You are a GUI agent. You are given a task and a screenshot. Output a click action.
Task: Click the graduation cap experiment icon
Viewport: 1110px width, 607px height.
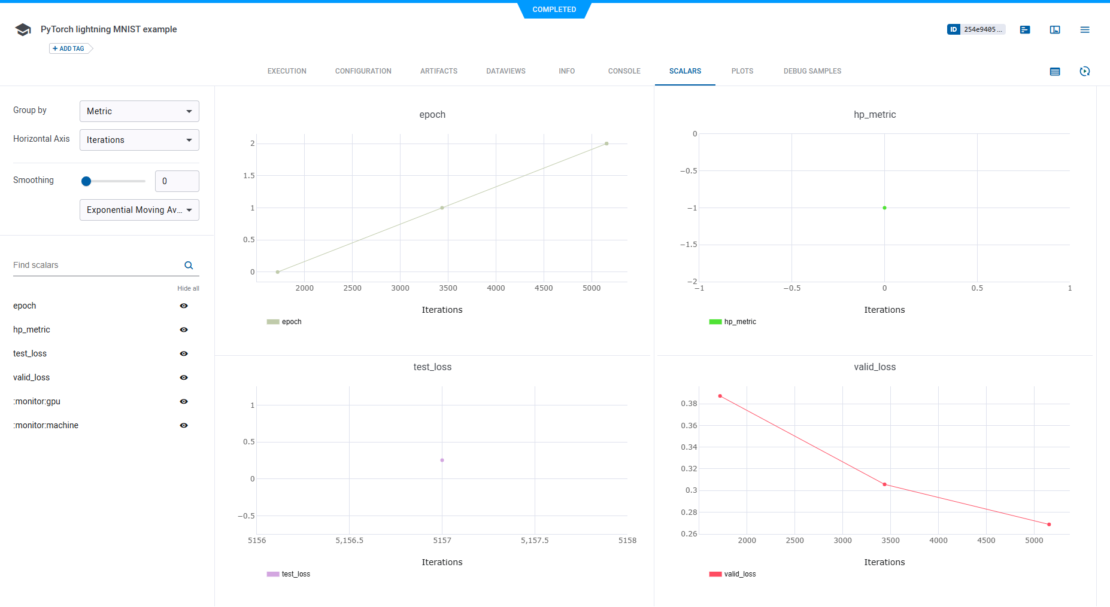coord(23,30)
